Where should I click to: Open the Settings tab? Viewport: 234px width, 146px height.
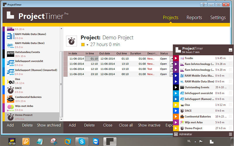point(218,17)
